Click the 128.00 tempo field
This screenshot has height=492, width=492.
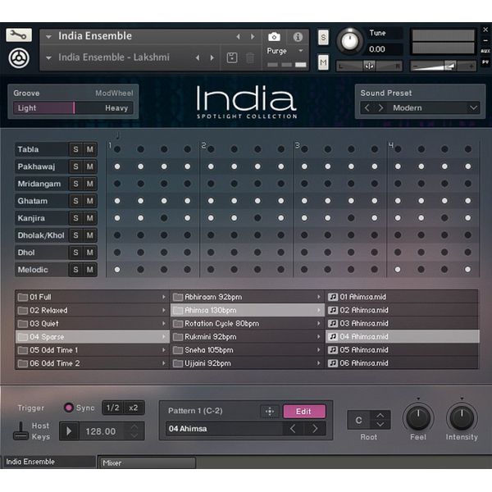click(x=101, y=431)
